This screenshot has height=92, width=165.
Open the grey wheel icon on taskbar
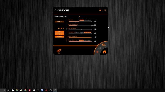click(51, 90)
